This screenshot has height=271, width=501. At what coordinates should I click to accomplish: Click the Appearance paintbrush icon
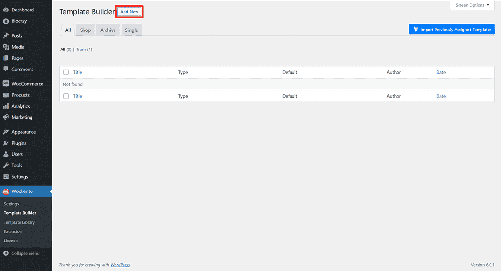click(6, 132)
